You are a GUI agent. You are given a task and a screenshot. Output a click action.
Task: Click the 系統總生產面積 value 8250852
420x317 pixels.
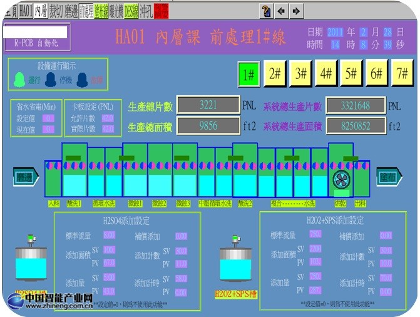click(355, 126)
